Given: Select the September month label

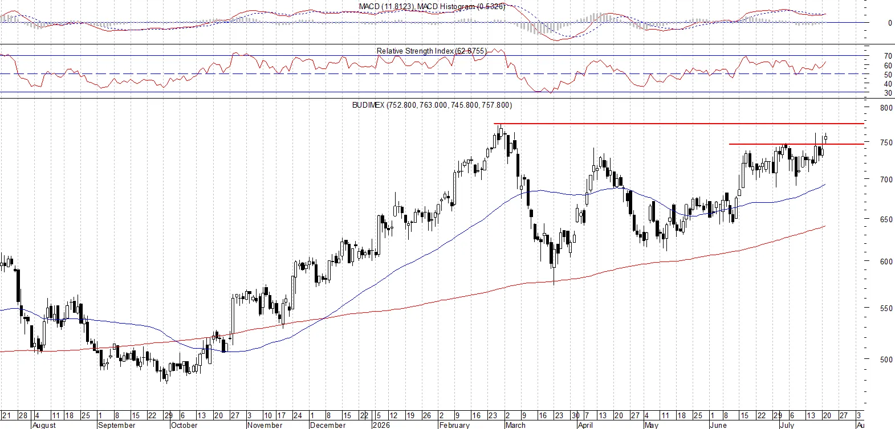Looking at the screenshot, I should coord(117,425).
